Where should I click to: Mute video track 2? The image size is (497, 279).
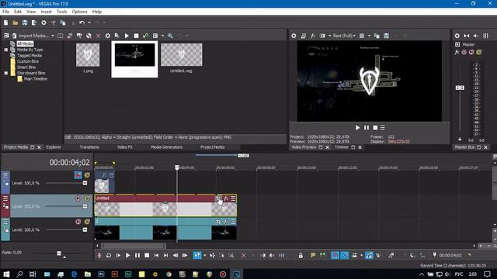click(x=78, y=198)
